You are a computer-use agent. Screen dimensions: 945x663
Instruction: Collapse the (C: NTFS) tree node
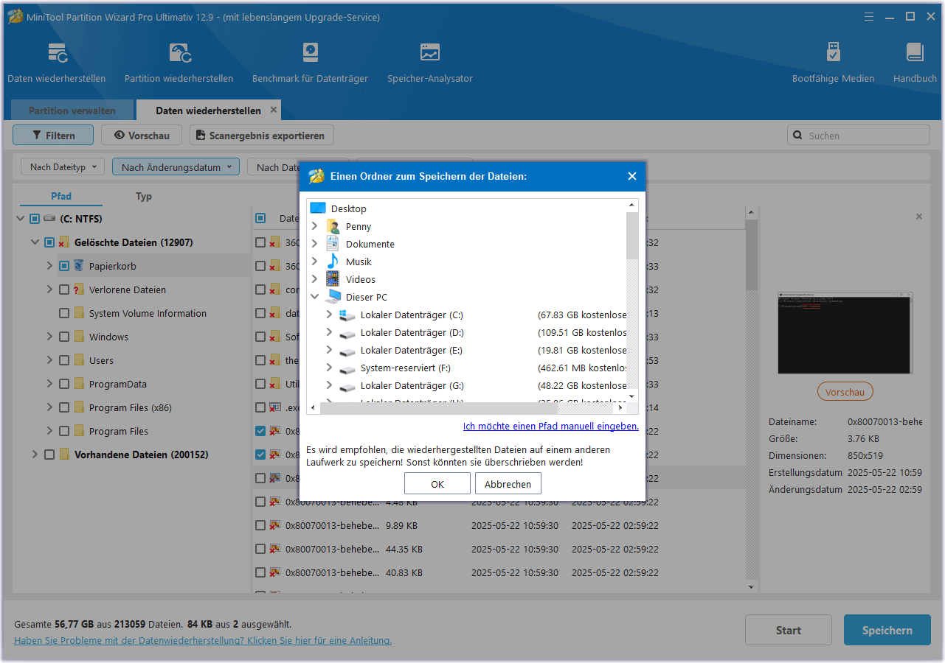point(20,219)
